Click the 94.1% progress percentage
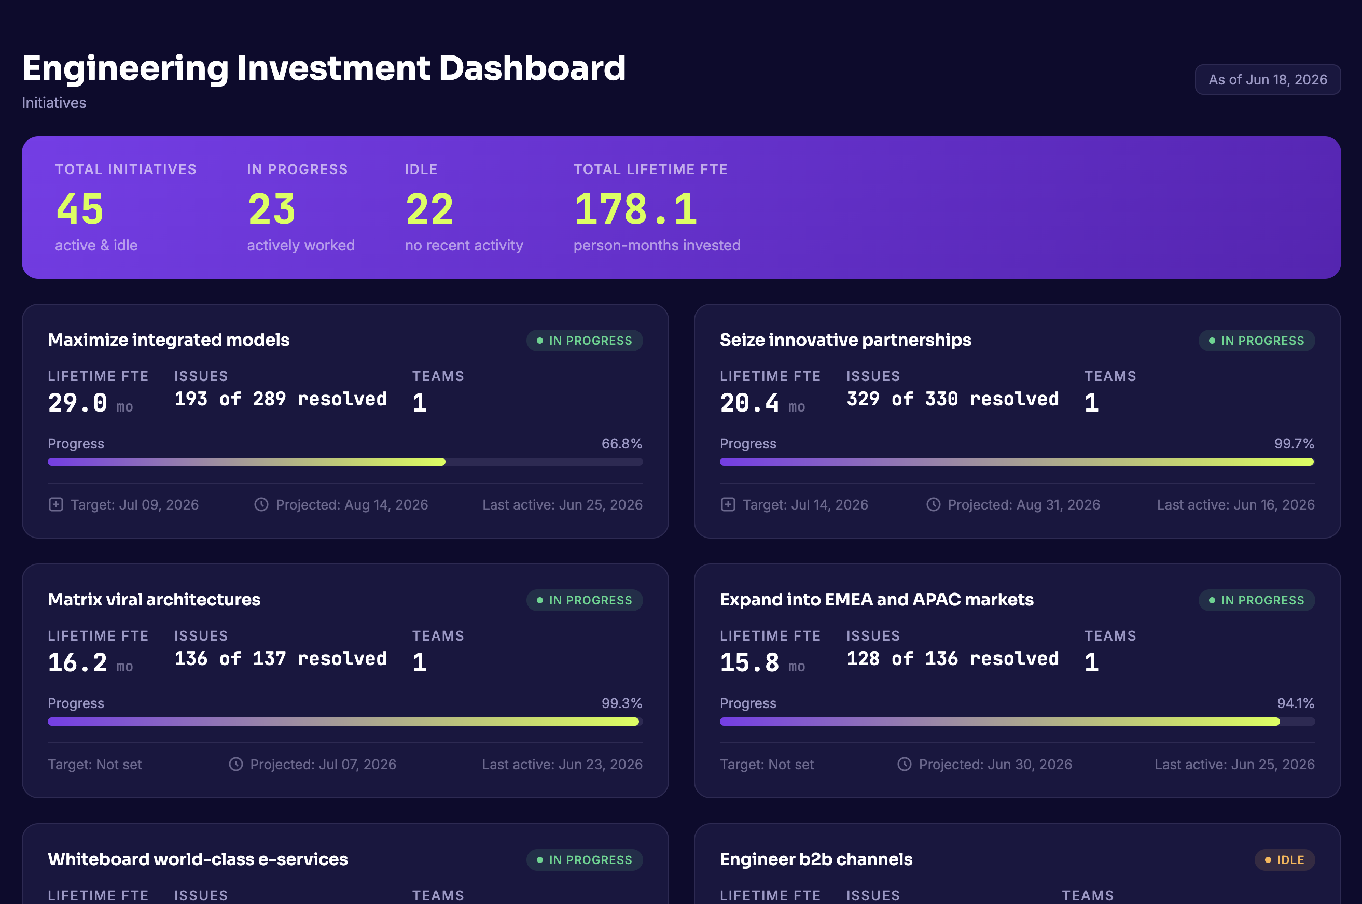Image resolution: width=1362 pixels, height=904 pixels. (x=1295, y=703)
